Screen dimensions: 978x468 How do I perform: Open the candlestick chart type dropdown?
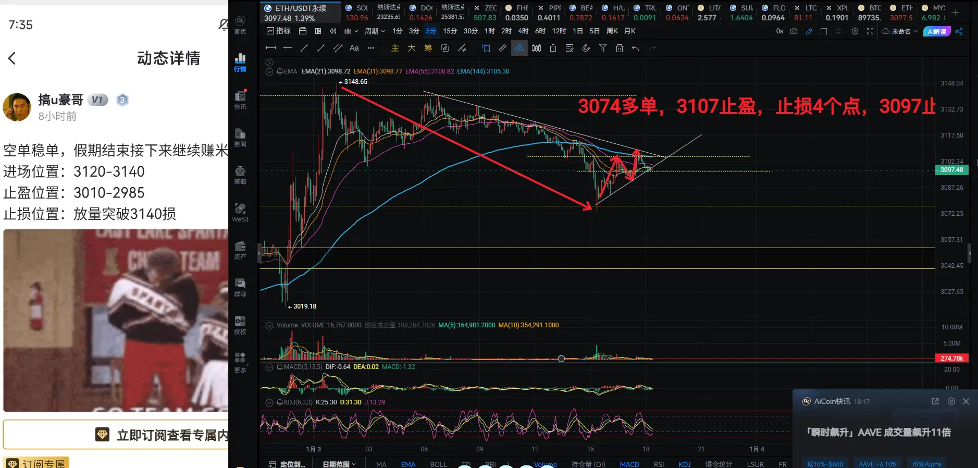coord(351,31)
